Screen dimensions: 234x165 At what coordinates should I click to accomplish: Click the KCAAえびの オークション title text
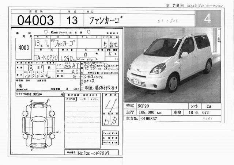click(x=205, y=6)
